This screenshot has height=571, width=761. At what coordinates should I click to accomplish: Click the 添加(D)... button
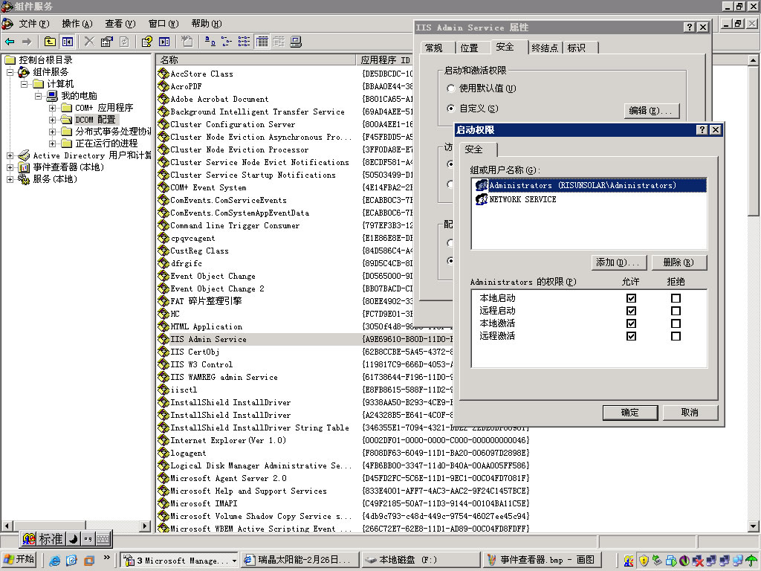[619, 262]
